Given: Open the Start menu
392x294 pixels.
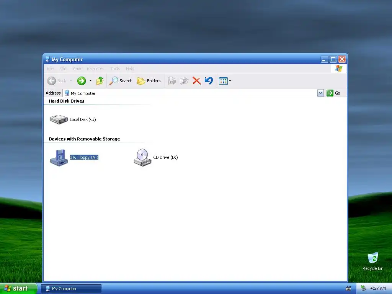Looking at the screenshot, I should click(x=18, y=289).
